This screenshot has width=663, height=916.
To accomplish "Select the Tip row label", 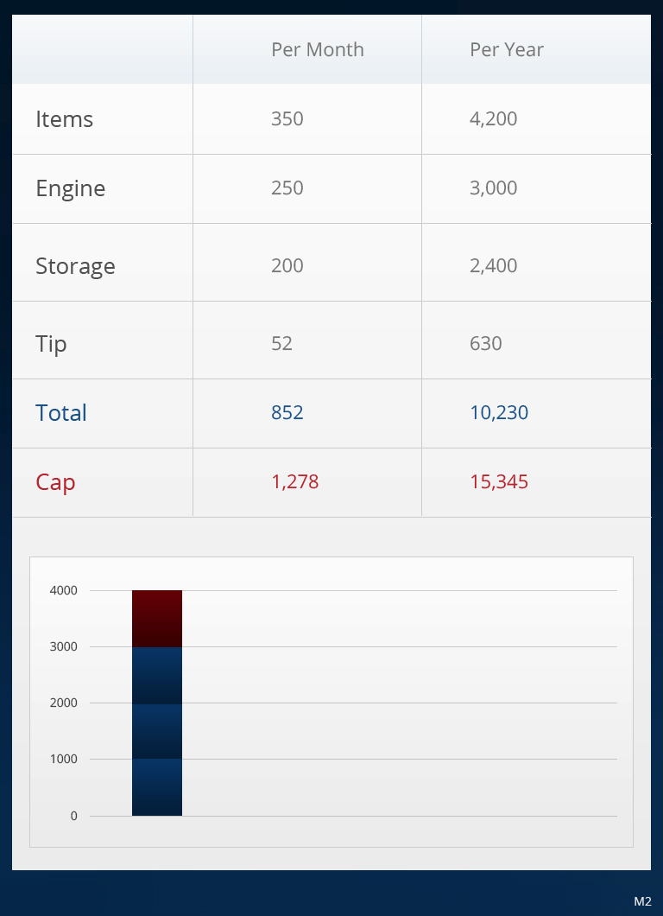I will pos(51,344).
